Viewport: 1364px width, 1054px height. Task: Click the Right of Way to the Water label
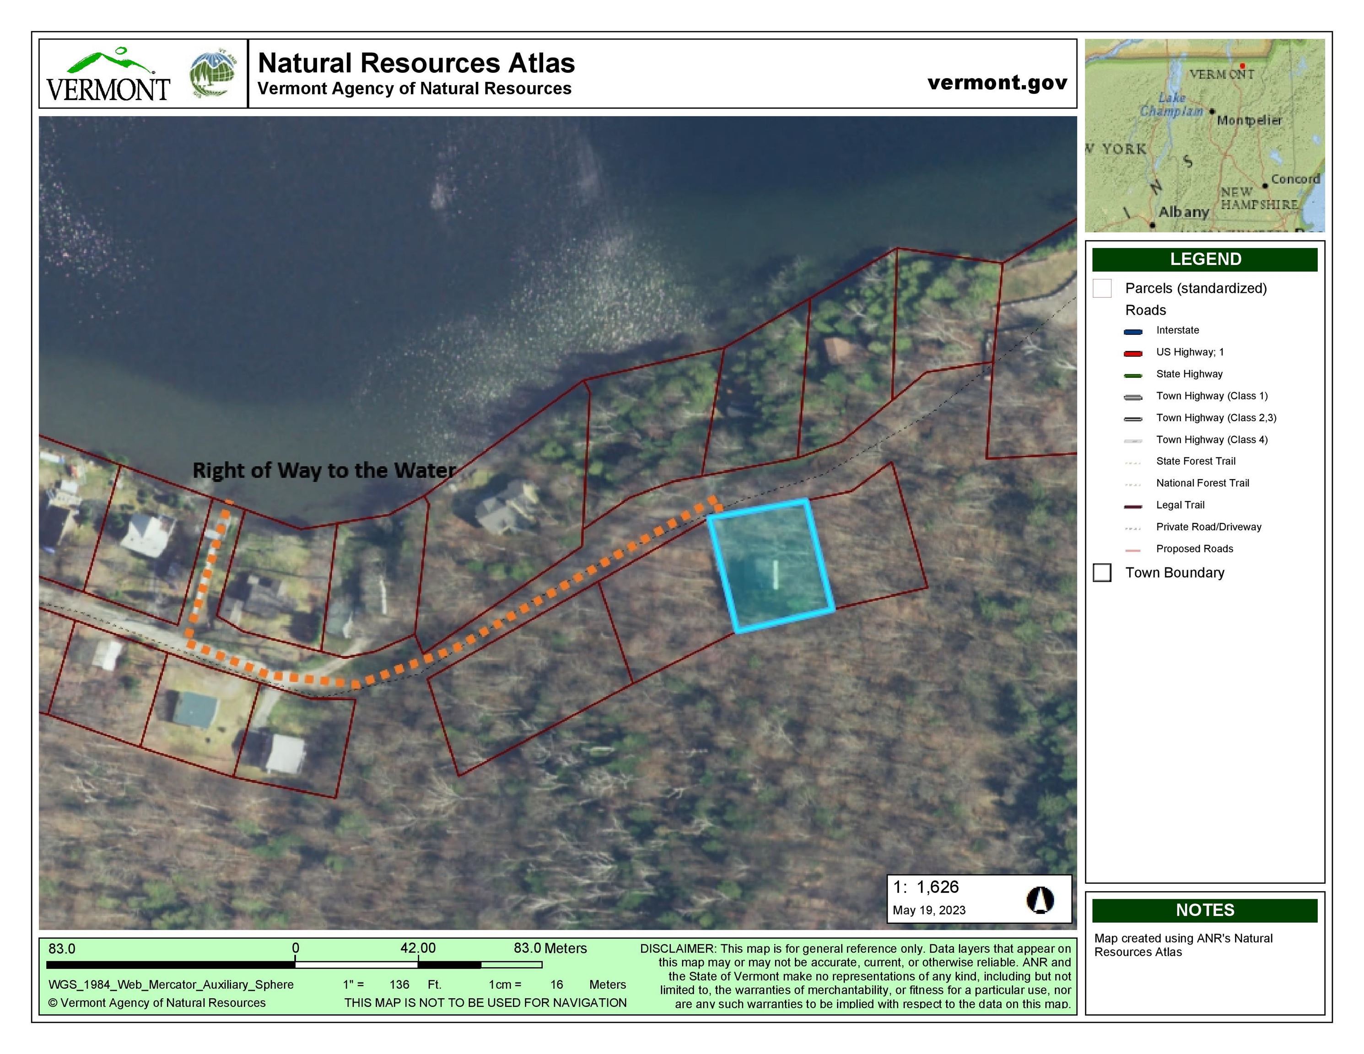[x=323, y=470]
